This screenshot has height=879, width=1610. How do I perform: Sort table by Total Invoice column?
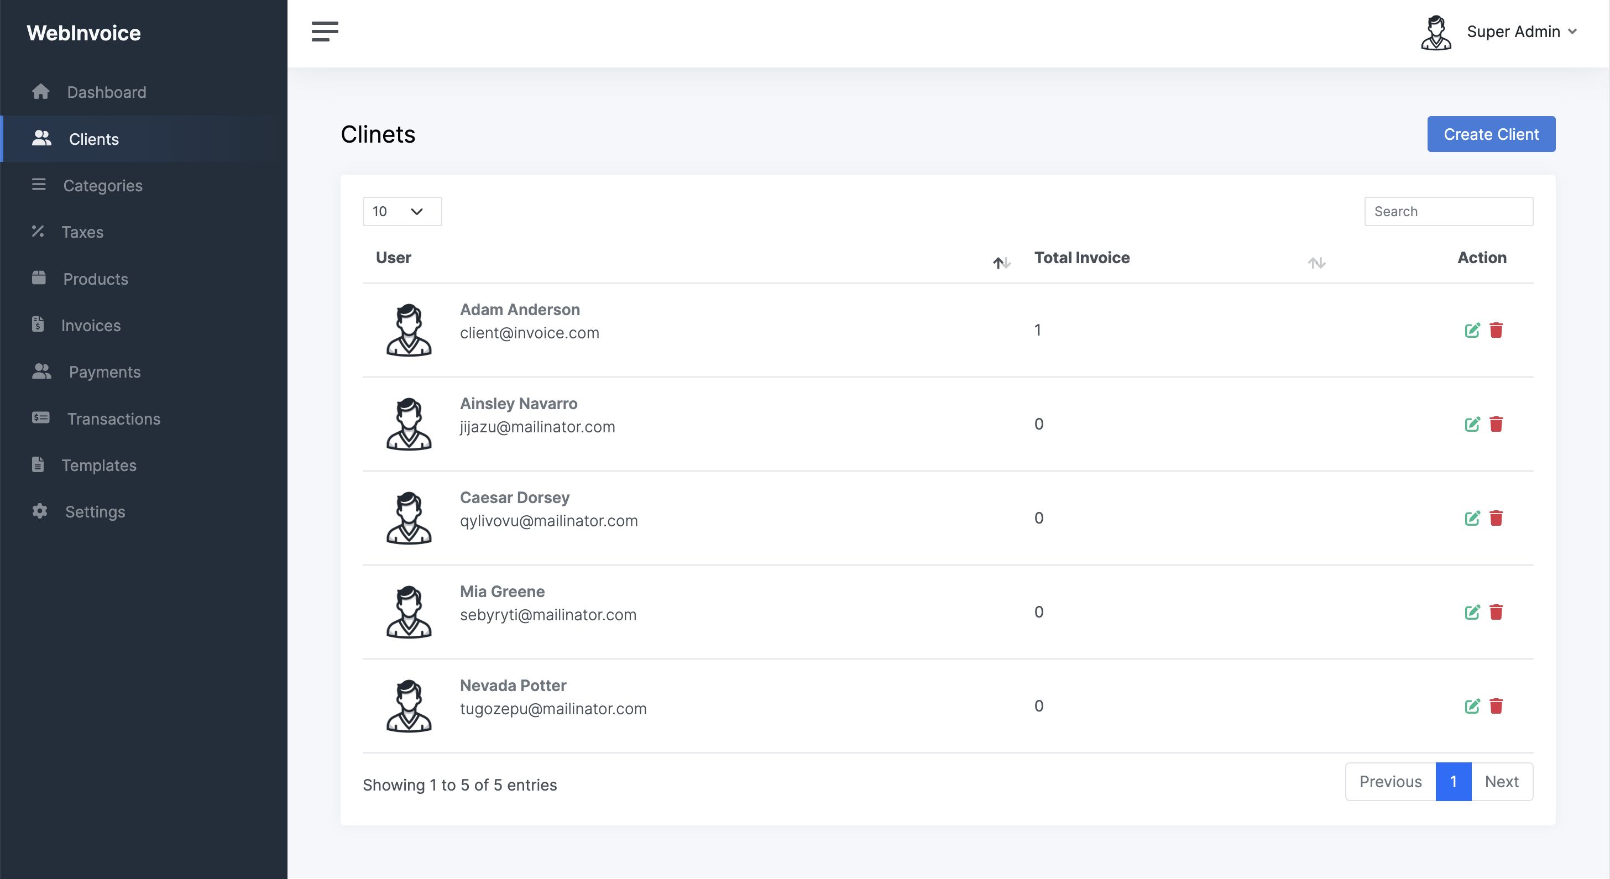(1316, 263)
